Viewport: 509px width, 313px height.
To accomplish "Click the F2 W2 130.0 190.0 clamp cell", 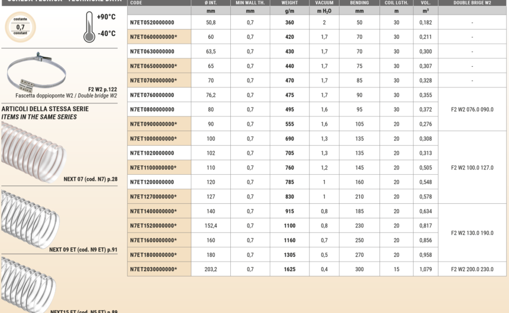I will (472, 233).
